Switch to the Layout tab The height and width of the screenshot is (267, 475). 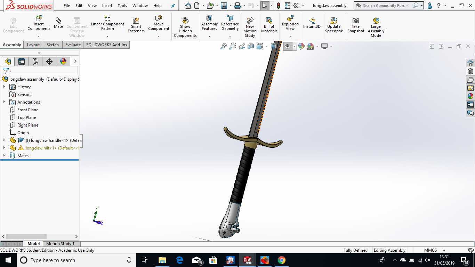point(33,45)
